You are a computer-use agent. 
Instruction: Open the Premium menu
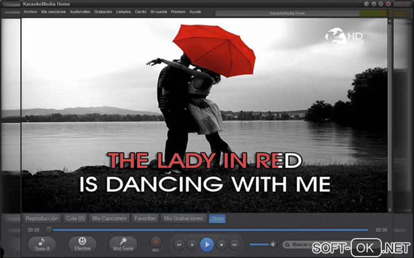178,12
